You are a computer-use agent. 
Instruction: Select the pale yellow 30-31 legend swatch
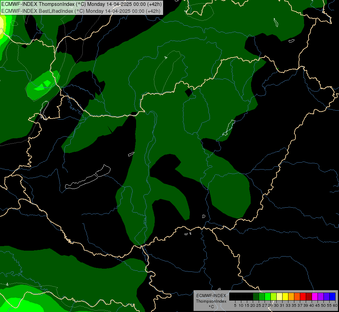pos(279,296)
